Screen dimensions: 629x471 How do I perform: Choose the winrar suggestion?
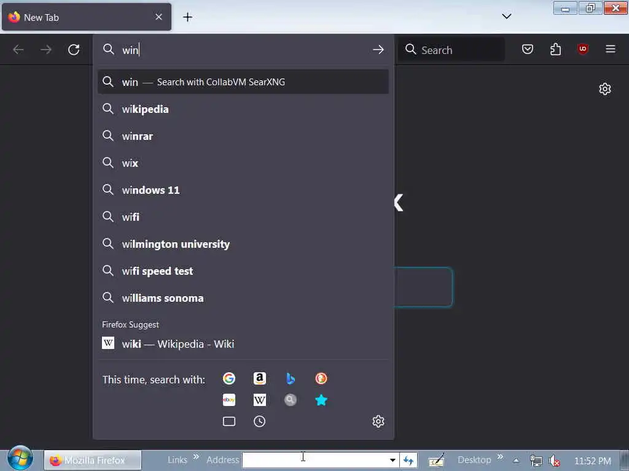coord(243,136)
